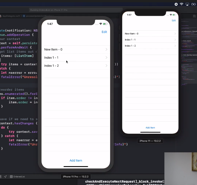
Task: Click the 'reorder items' comment in the code editor
Action: [x=12, y=90]
